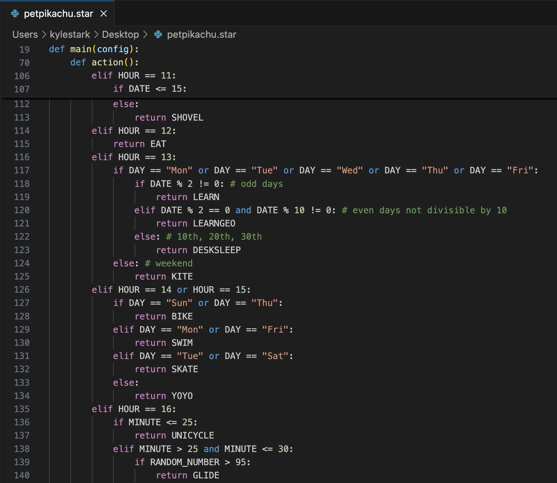Open the petpikachu.star breadcrumb segment

[x=202, y=34]
